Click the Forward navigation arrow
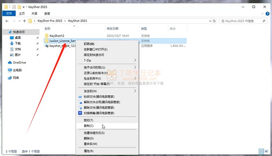The height and width of the screenshot is (156, 272). pos(14,21)
